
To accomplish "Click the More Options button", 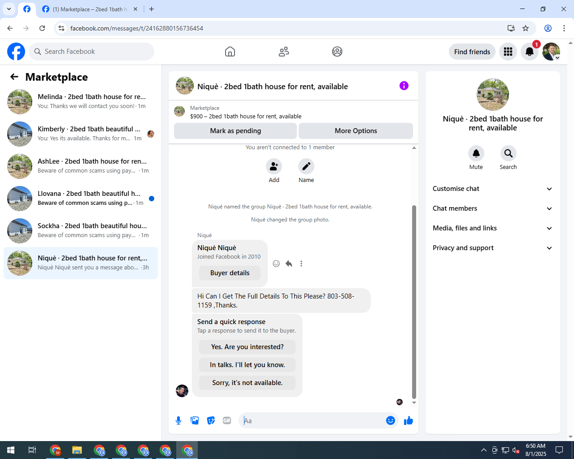I will click(x=356, y=131).
